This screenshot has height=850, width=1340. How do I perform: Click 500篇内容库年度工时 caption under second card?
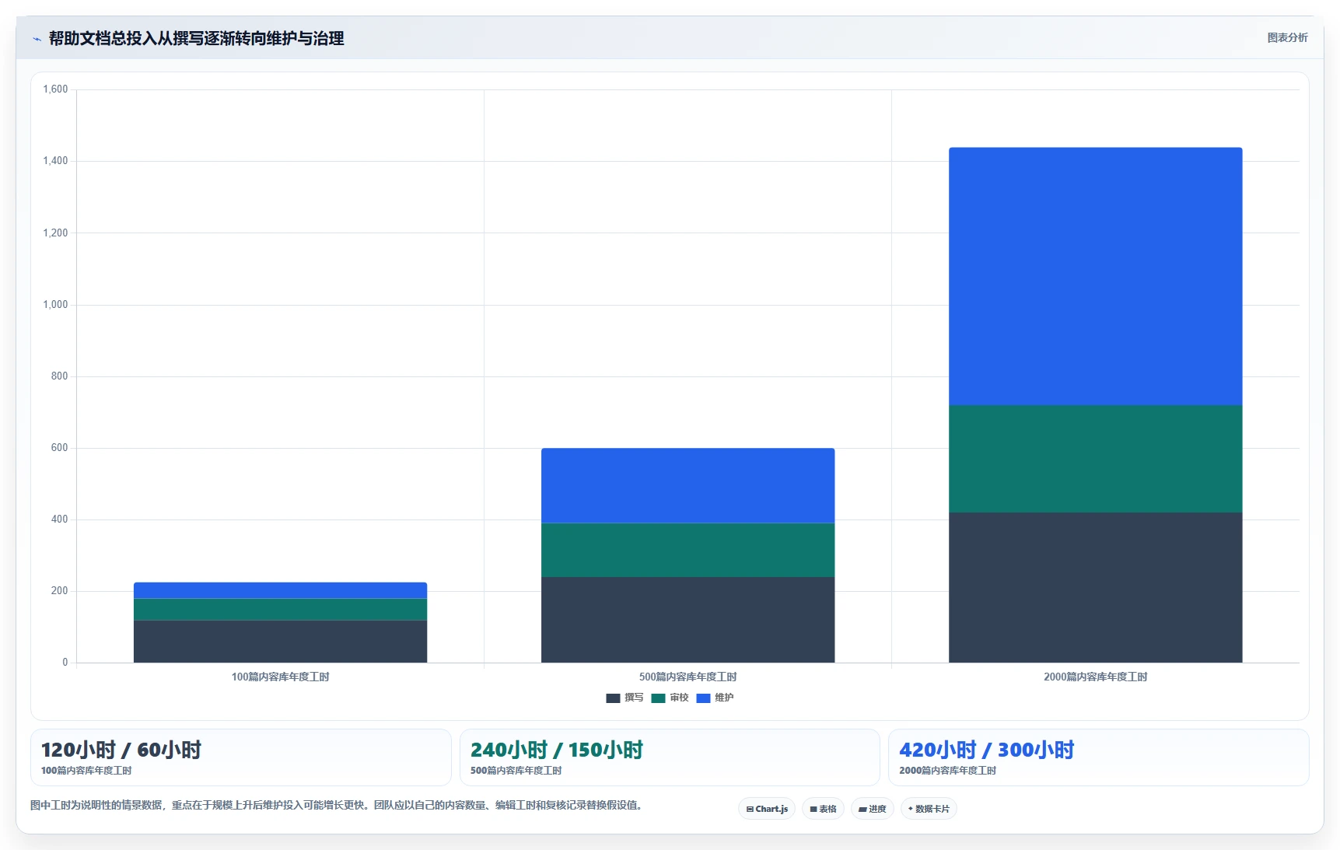tap(516, 771)
